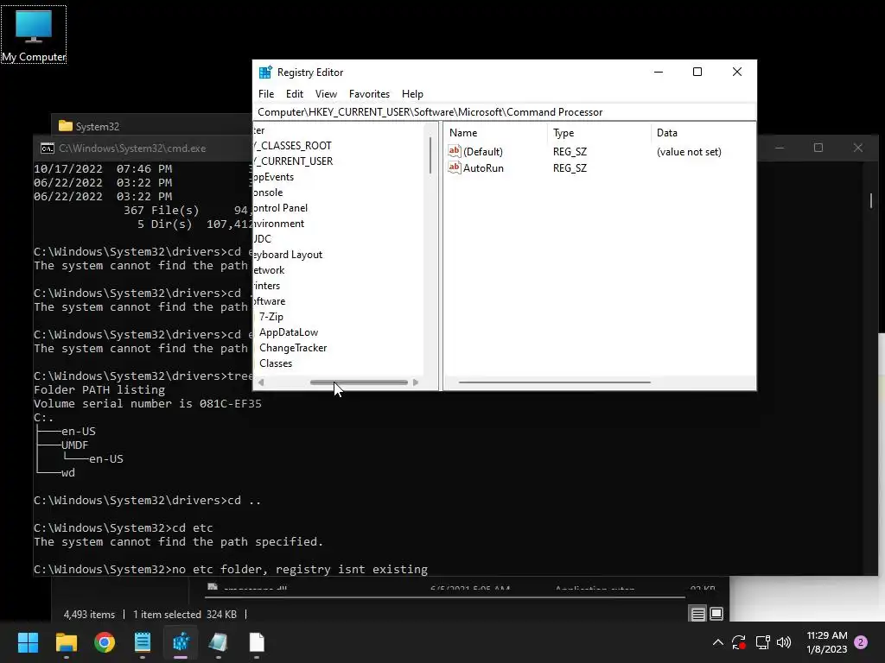This screenshot has width=885, height=663.
Task: Open the Edit menu in Registry Editor
Action: point(294,94)
